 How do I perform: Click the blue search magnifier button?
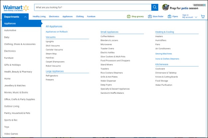coord(155,7)
